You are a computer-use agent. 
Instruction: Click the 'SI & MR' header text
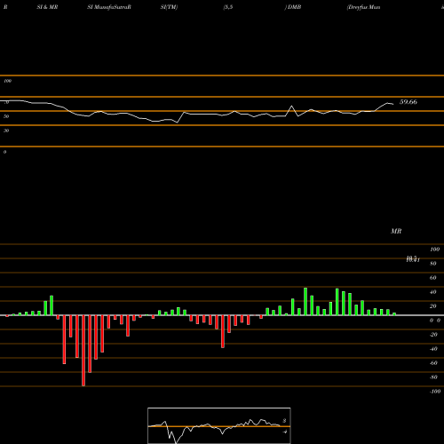click(x=47, y=7)
